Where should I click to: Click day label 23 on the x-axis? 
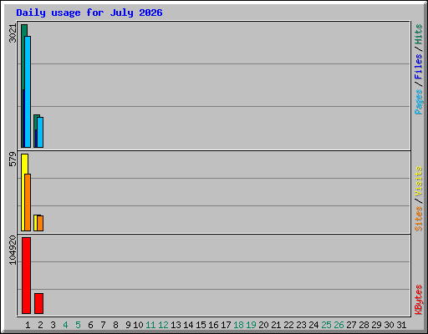click(301, 325)
